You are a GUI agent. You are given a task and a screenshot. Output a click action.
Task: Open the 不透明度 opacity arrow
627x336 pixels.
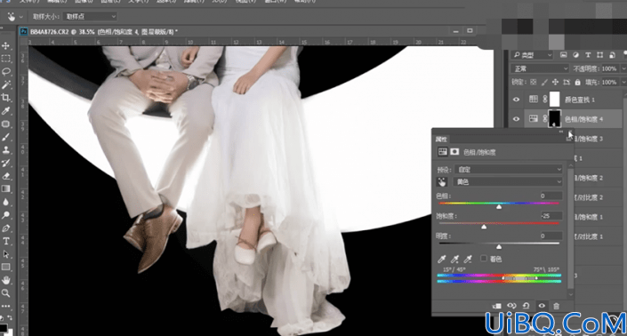[x=623, y=68]
